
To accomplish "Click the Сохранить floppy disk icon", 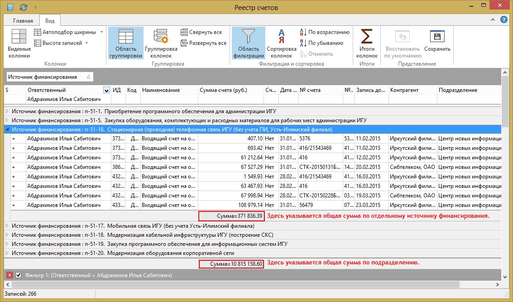I will pyautogui.click(x=437, y=37).
